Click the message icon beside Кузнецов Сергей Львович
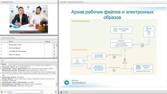167x94 pixels. pyautogui.click(x=1, y=73)
